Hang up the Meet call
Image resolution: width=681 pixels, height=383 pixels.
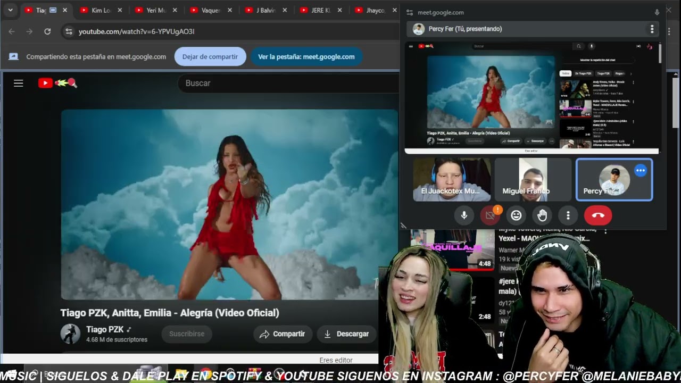click(598, 215)
